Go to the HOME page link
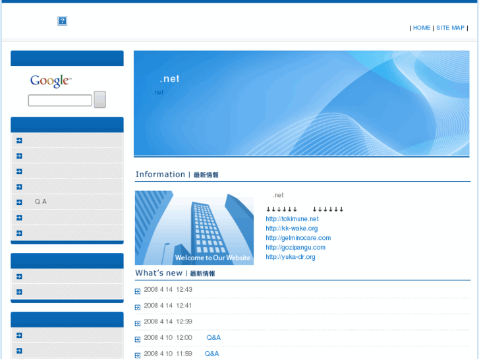 click(x=422, y=28)
